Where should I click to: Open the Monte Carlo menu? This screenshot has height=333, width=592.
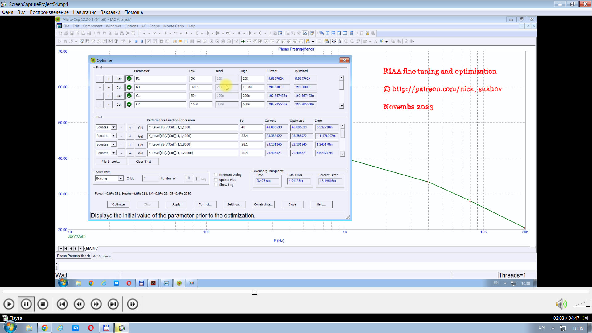point(174,26)
